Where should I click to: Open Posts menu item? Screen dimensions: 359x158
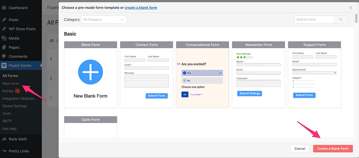[13, 20]
